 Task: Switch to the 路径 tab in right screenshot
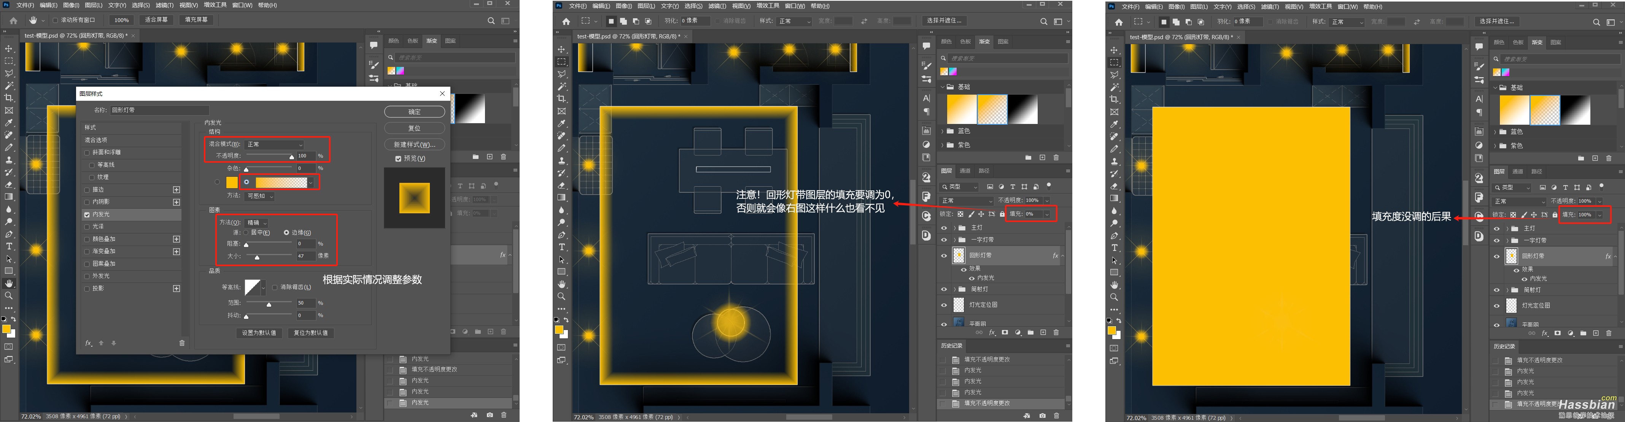[1537, 171]
